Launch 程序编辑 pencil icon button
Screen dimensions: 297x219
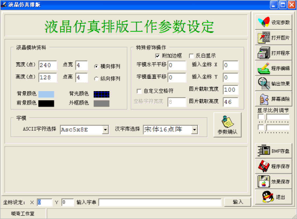[274, 68]
